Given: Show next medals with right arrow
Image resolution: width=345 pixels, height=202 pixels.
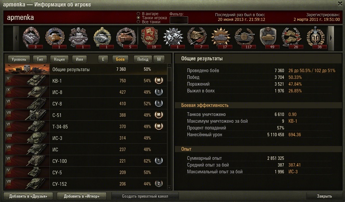Looking at the screenshot, I should pos(331,38).
